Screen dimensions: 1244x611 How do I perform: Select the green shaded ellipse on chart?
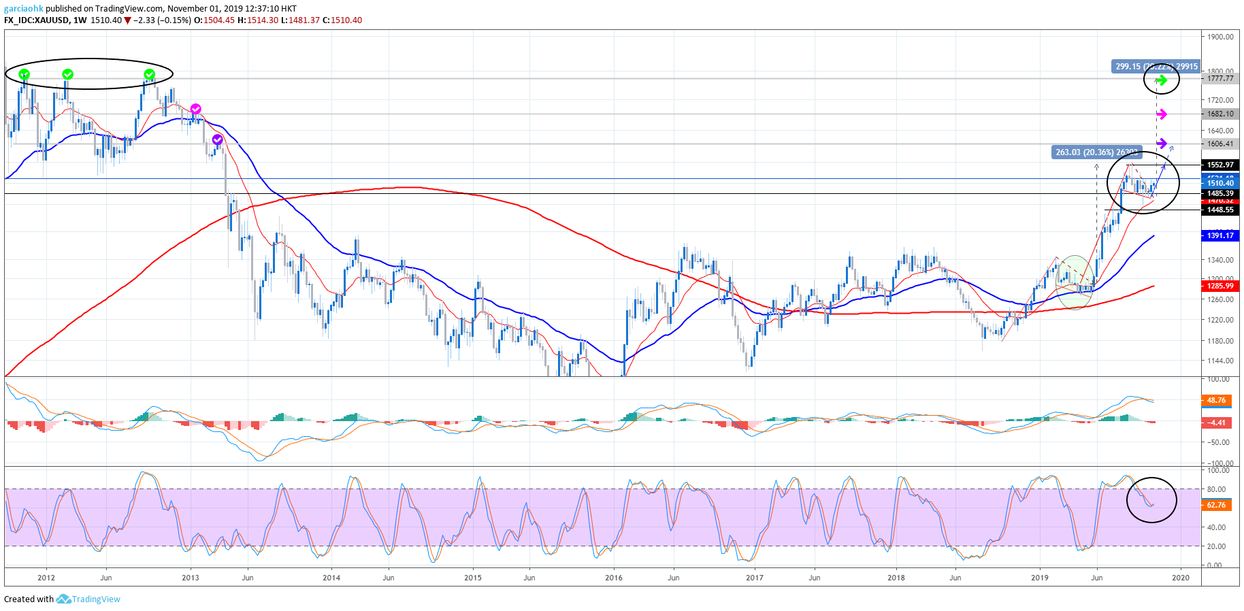tap(1075, 282)
